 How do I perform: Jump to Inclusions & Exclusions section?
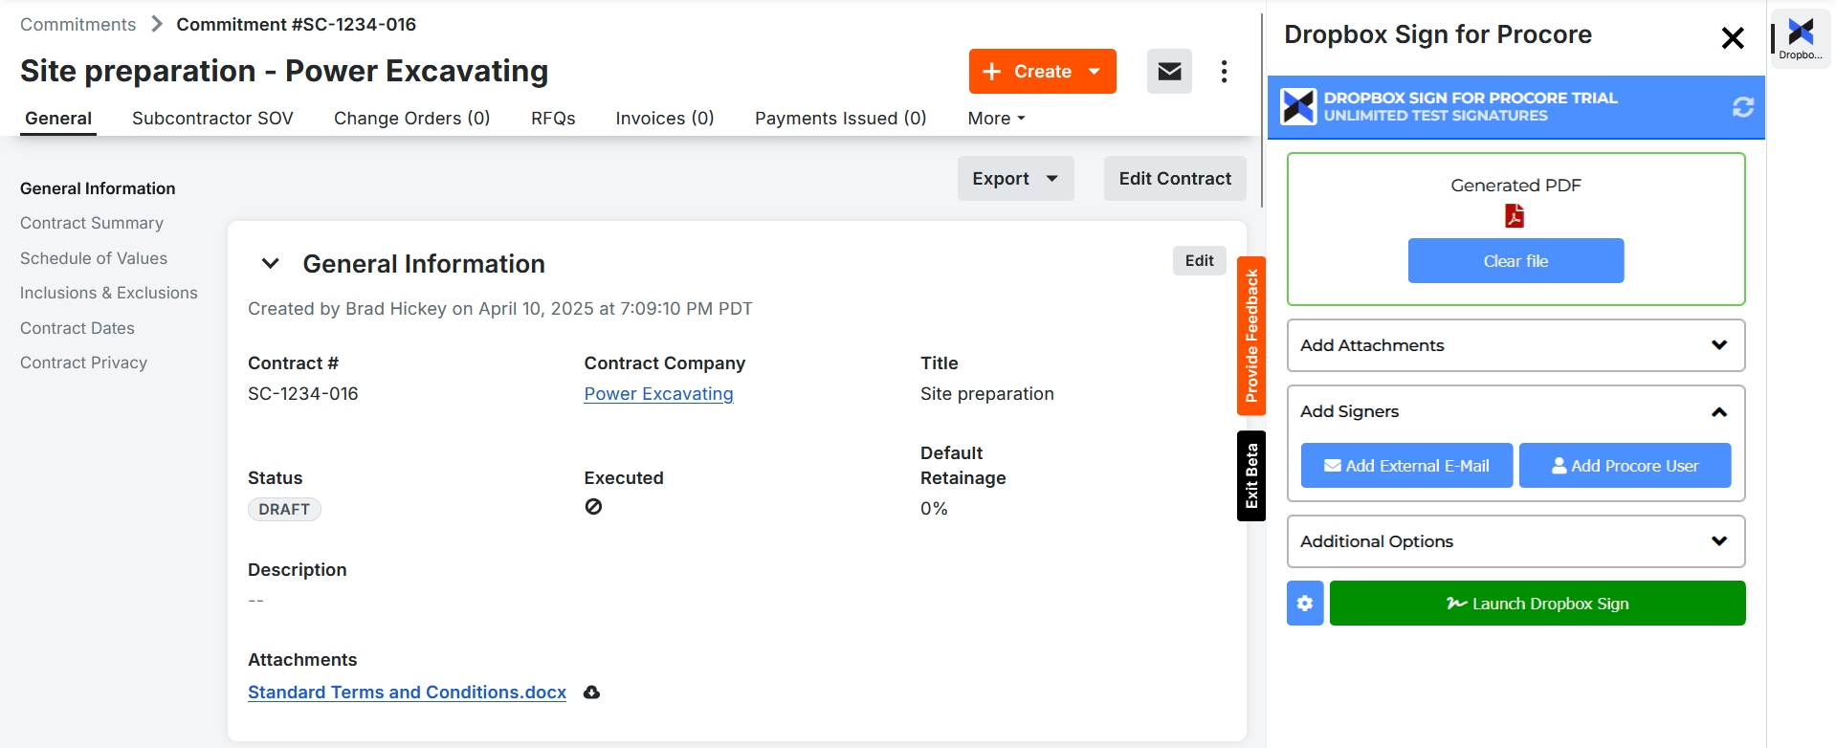[x=109, y=293]
